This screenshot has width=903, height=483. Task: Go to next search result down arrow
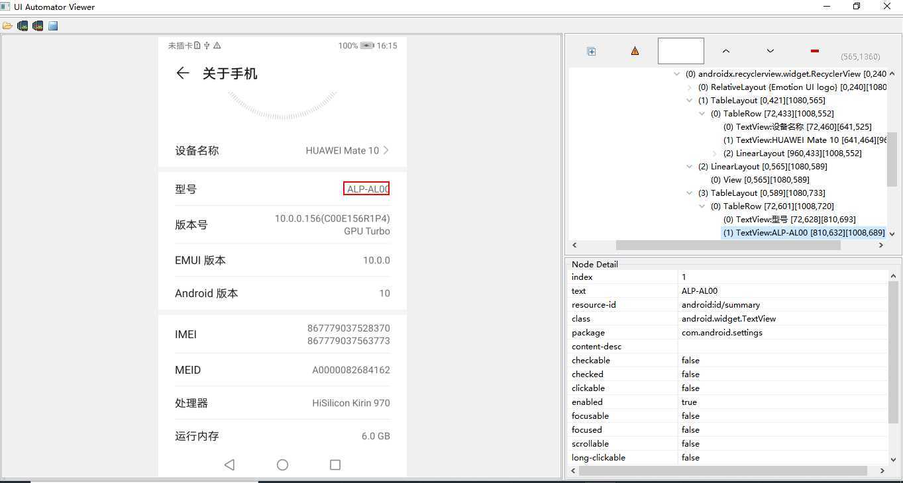770,51
